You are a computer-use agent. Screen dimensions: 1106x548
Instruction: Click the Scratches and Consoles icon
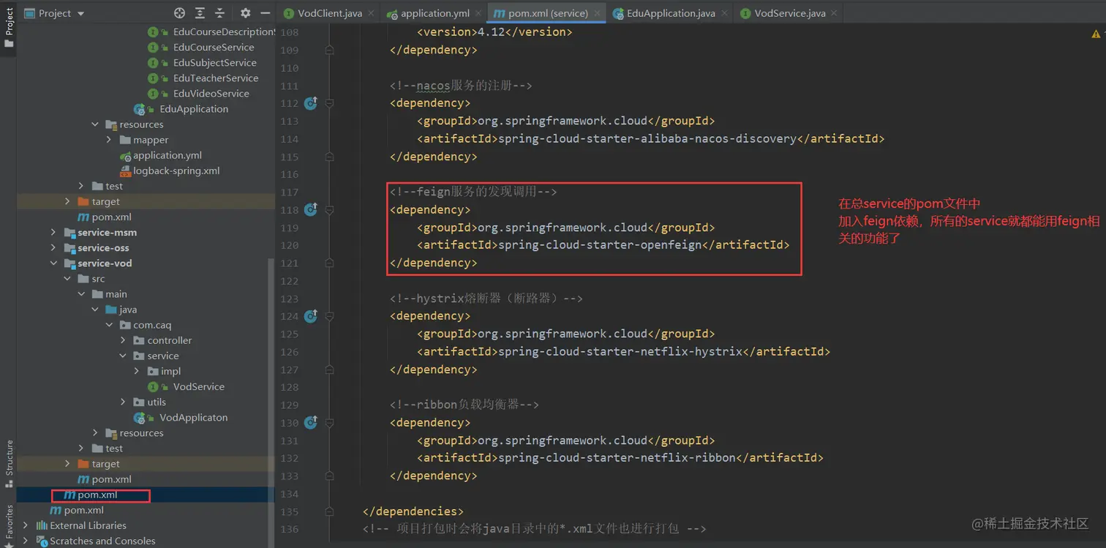42,541
